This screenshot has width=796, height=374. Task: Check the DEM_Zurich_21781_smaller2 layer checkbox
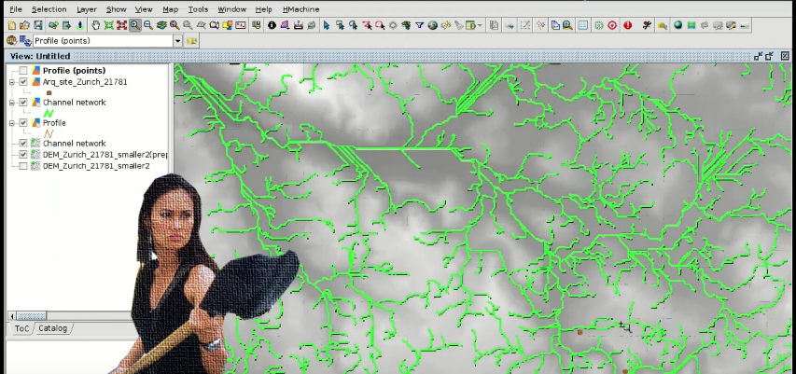click(x=23, y=165)
